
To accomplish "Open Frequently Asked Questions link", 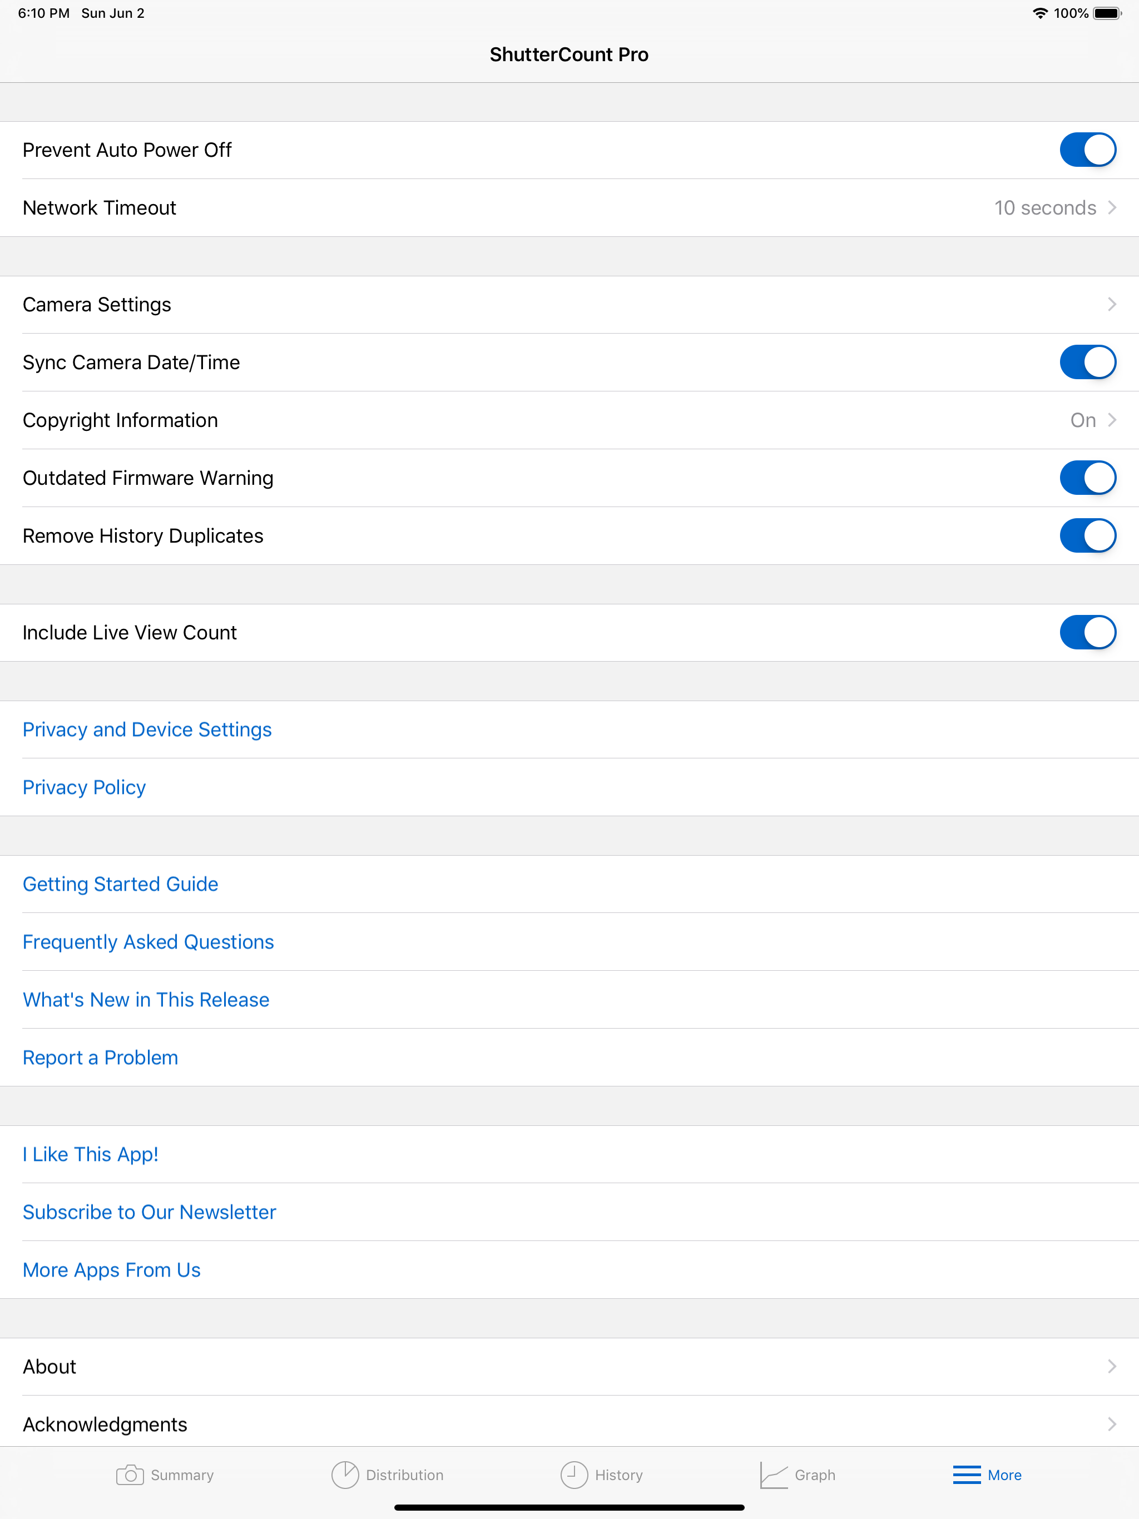I will coord(148,941).
